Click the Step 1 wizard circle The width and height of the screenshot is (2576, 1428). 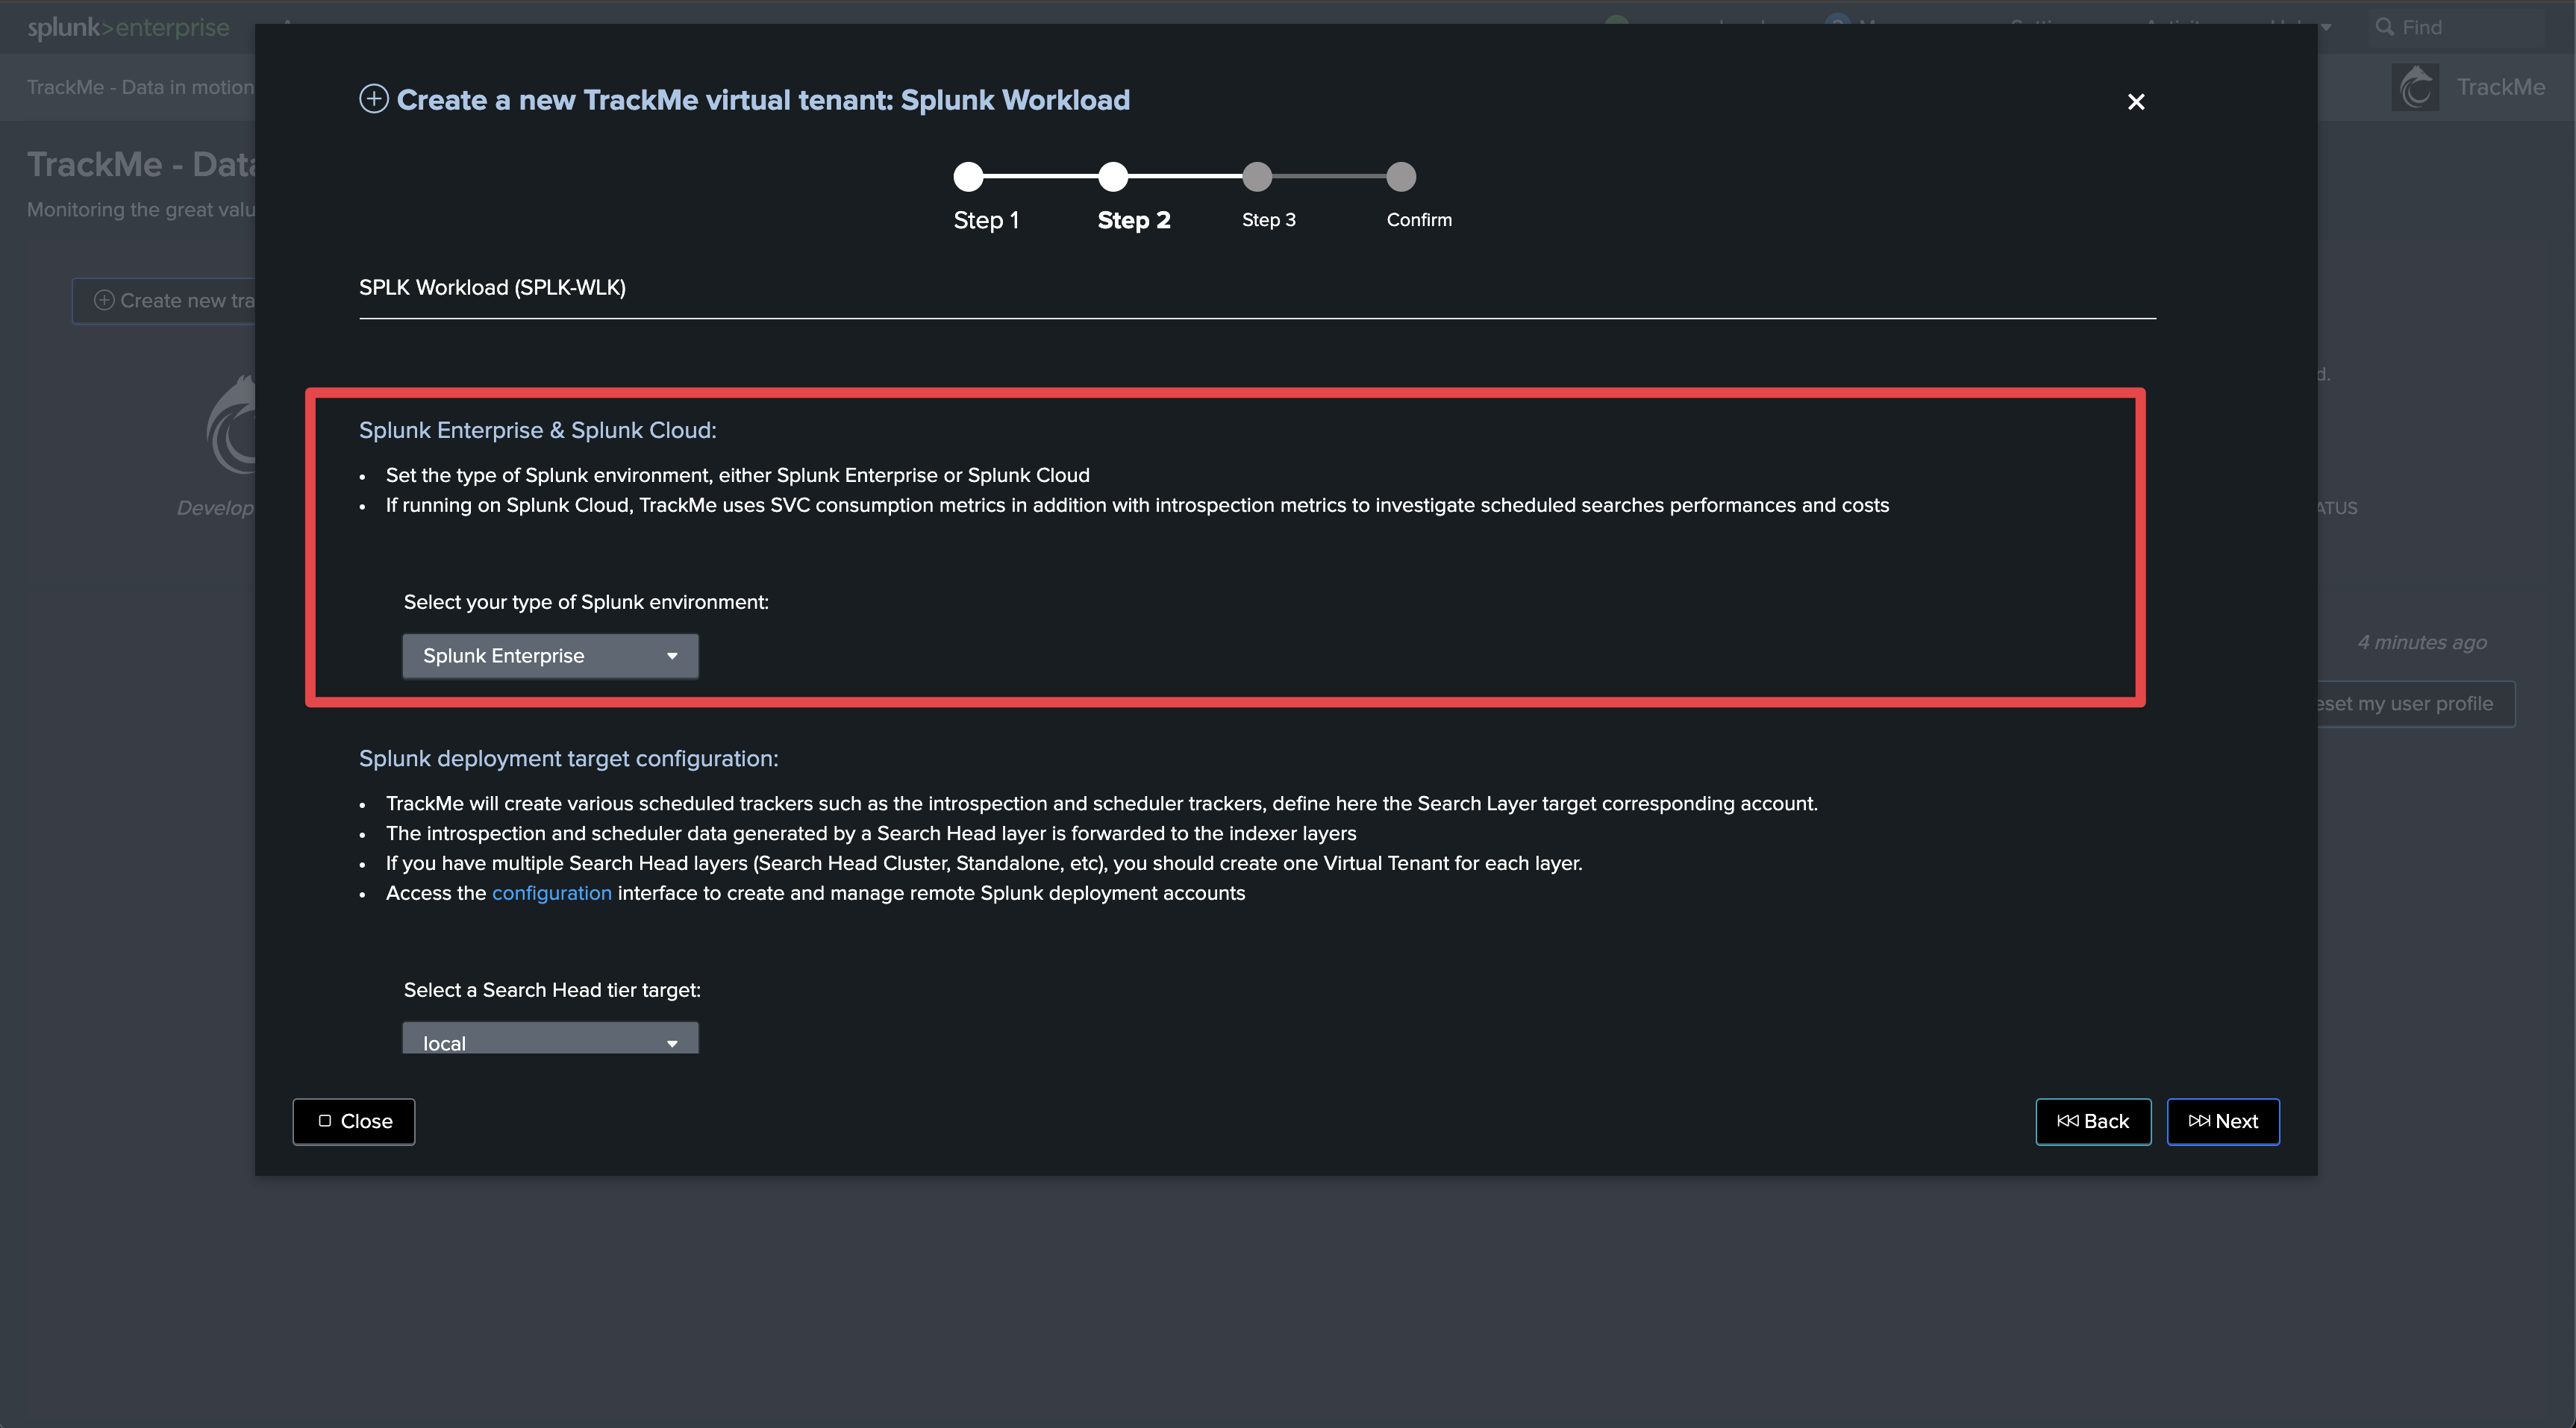(968, 177)
